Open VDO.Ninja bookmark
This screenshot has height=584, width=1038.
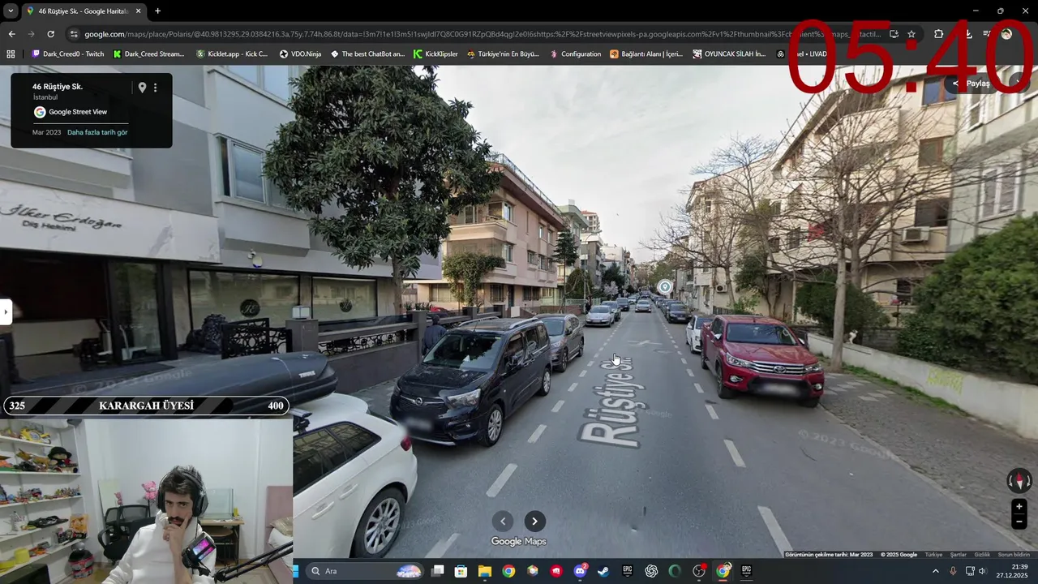[x=300, y=54]
